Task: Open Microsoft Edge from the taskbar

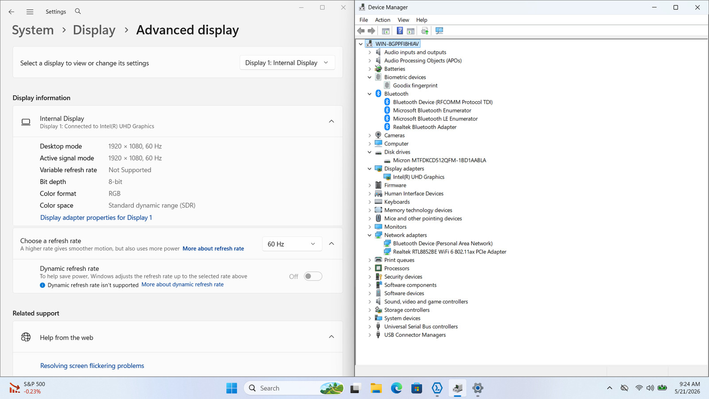Action: [396, 388]
